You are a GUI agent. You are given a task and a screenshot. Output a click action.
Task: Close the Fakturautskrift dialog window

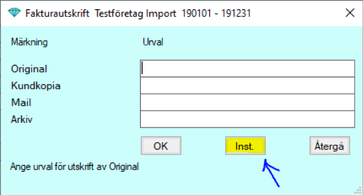click(x=350, y=13)
